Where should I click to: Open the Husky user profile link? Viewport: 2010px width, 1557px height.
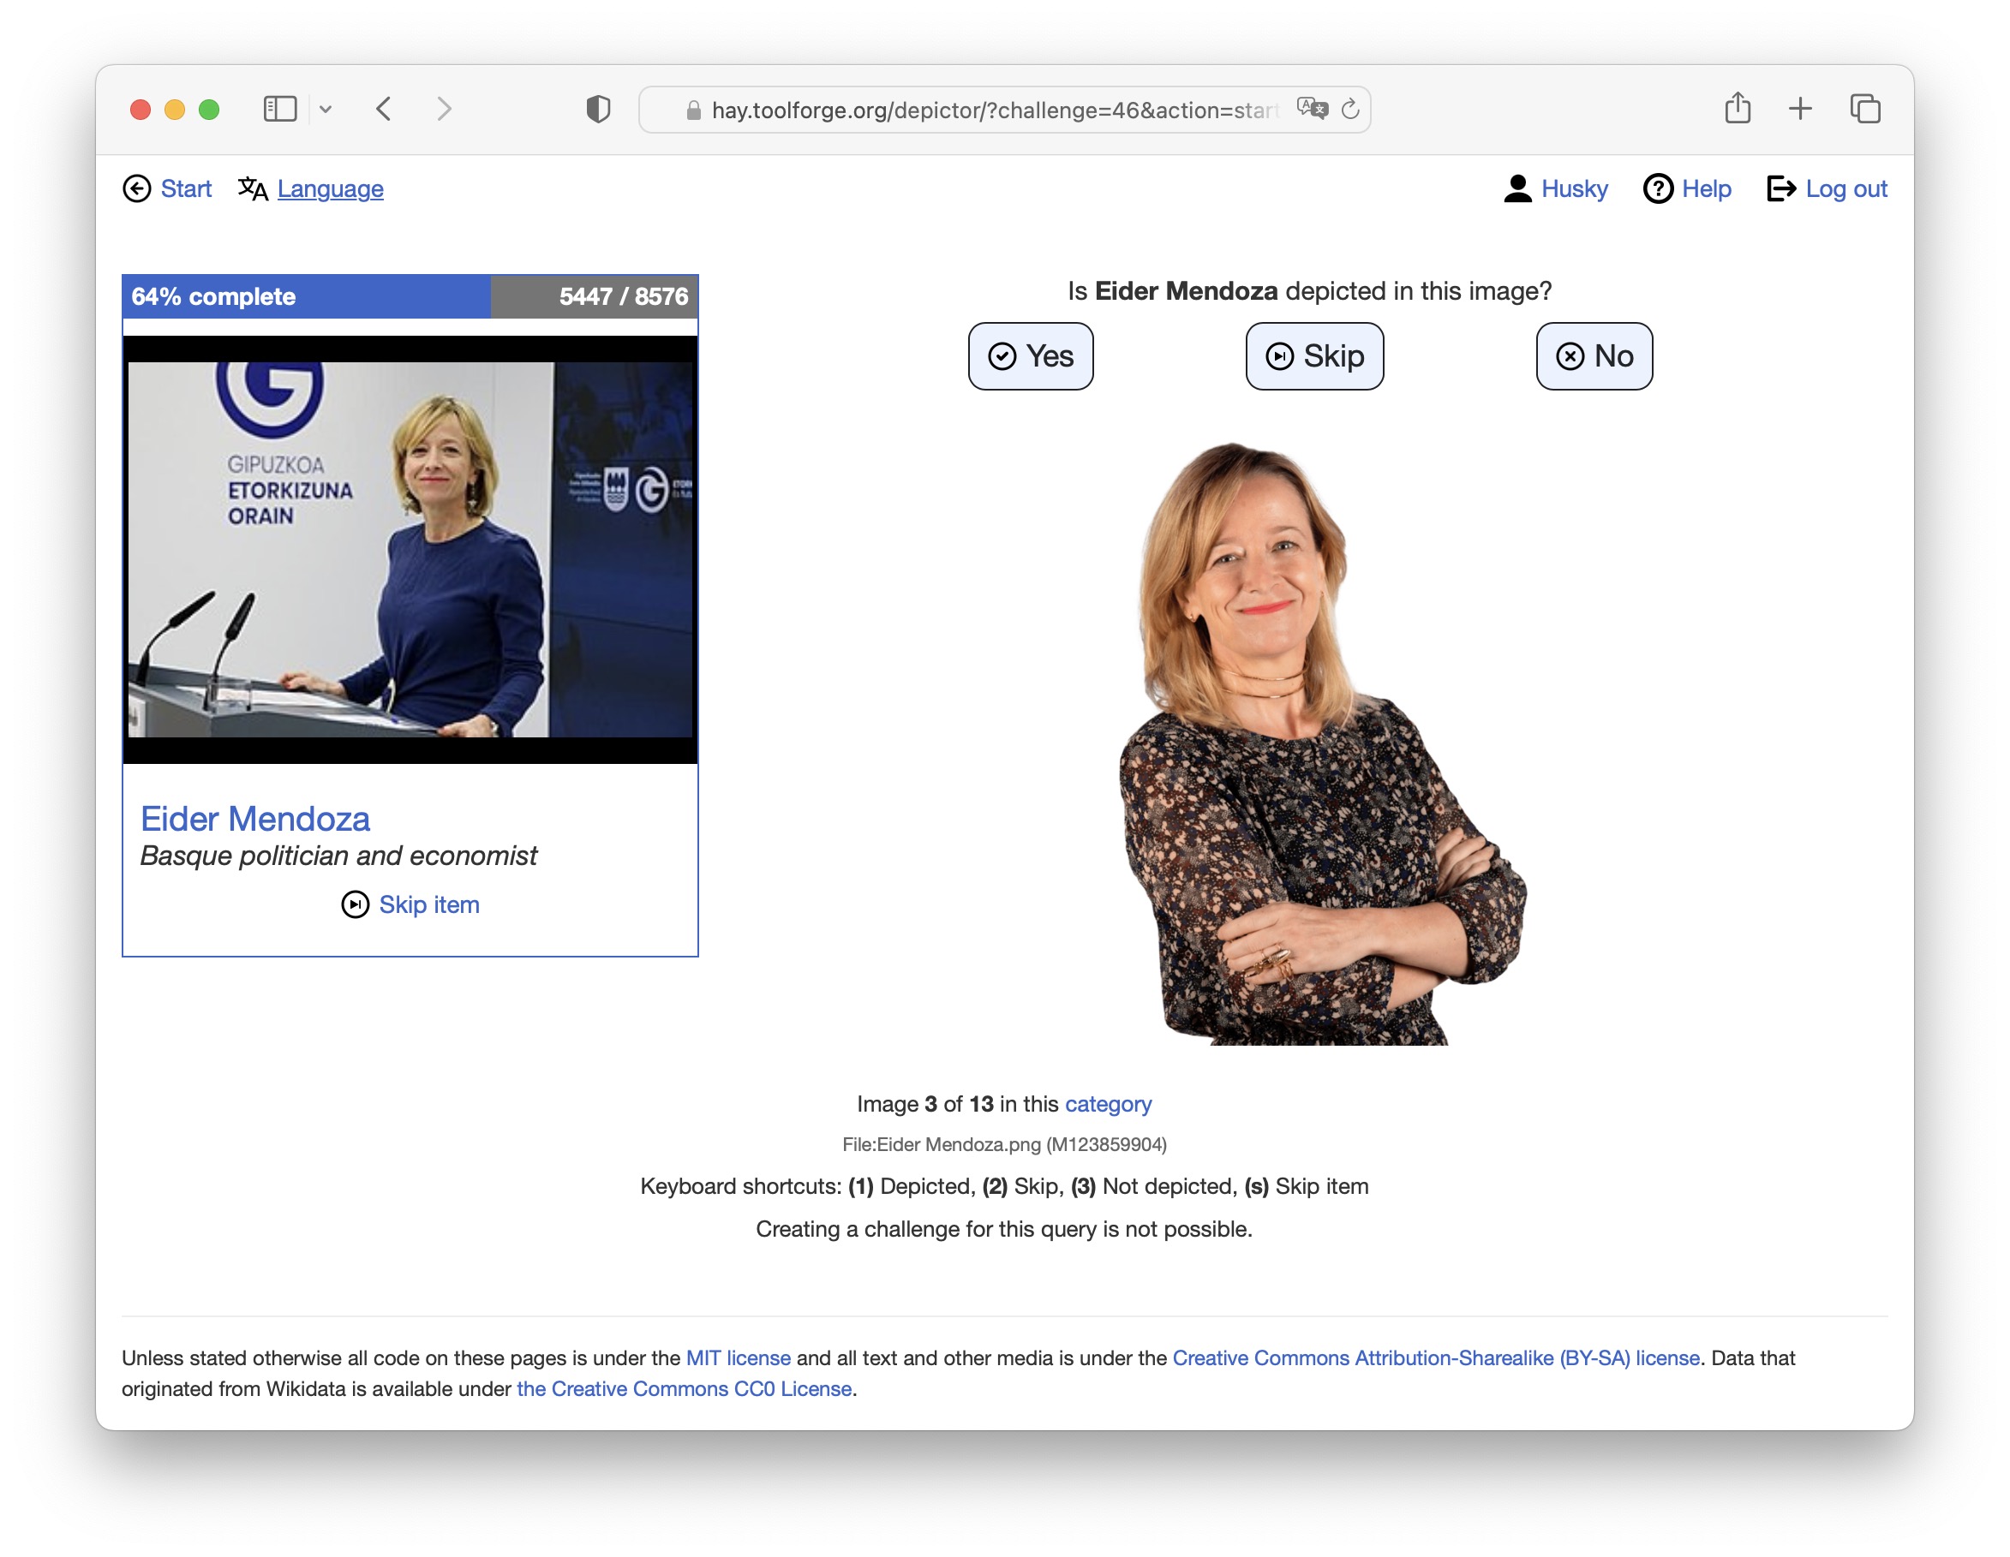(1575, 188)
